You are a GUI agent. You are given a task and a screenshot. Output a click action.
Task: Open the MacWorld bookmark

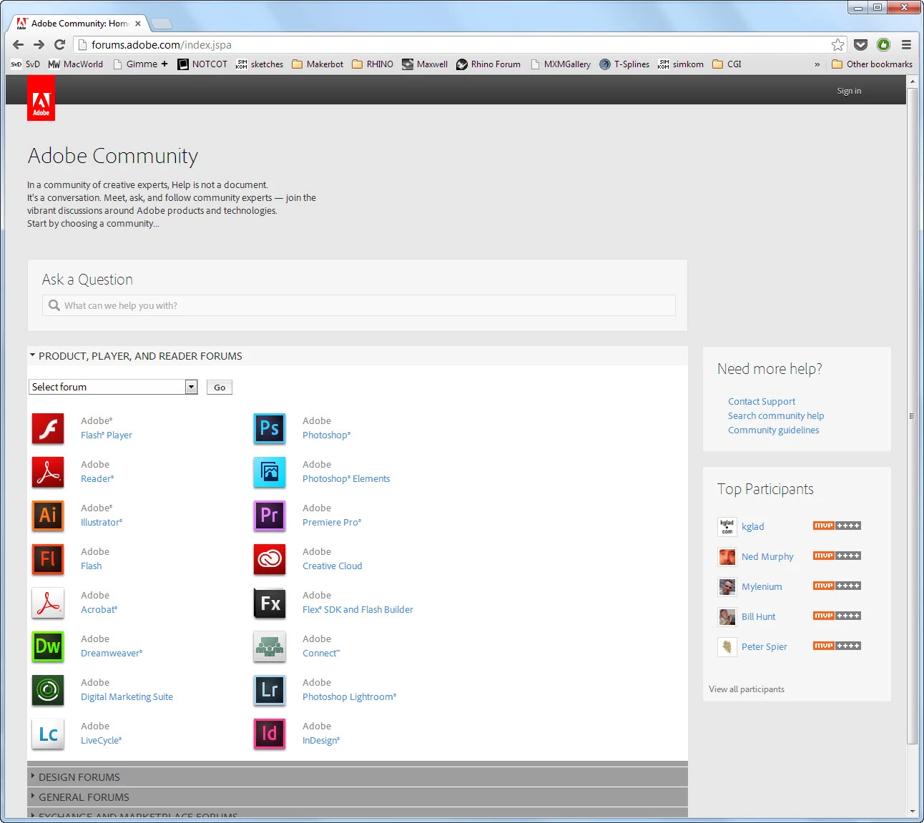point(75,64)
